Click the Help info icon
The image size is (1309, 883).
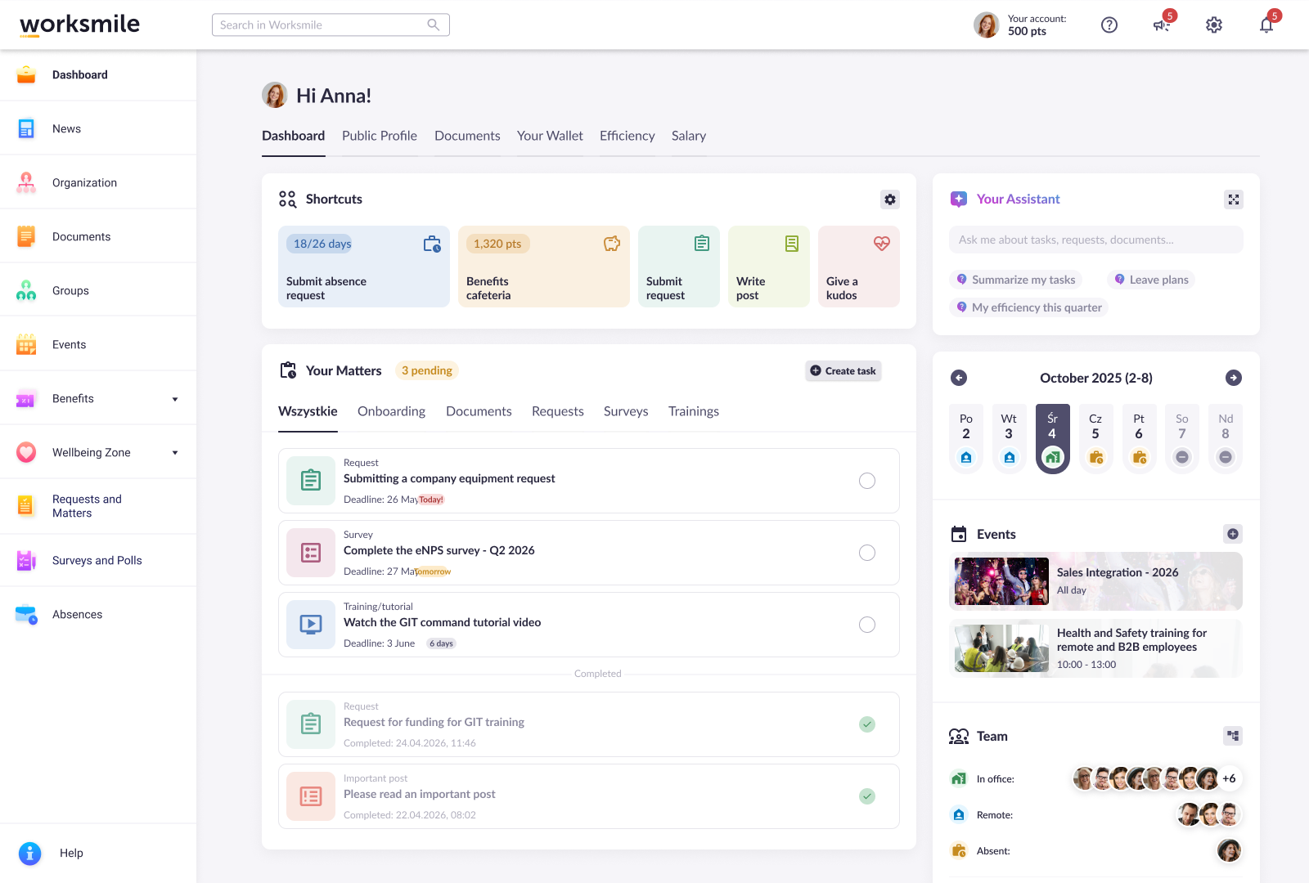29,853
